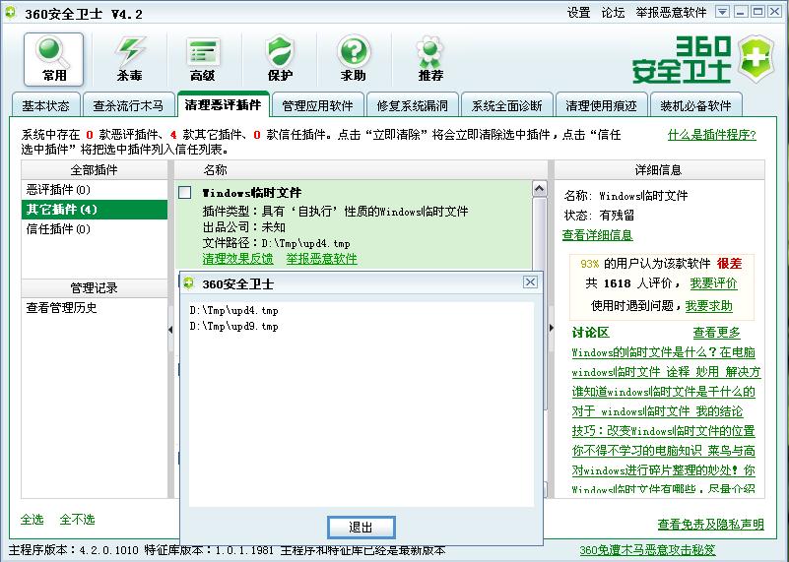Click the plugin list scrollbar up arrow

539,189
